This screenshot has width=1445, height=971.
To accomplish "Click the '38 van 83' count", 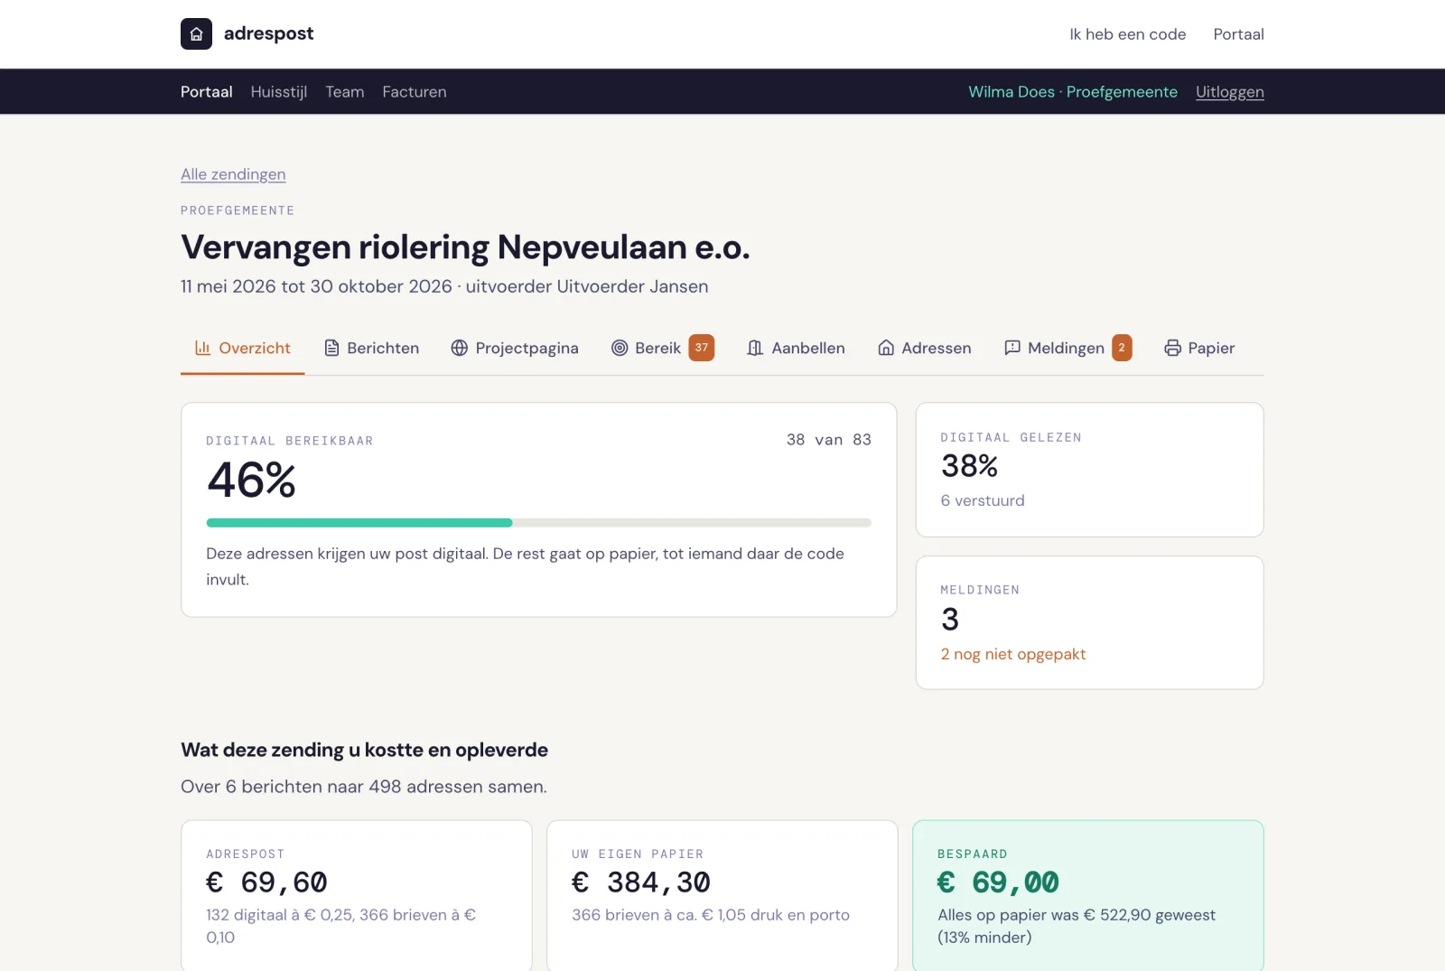I will pyautogui.click(x=829, y=440).
